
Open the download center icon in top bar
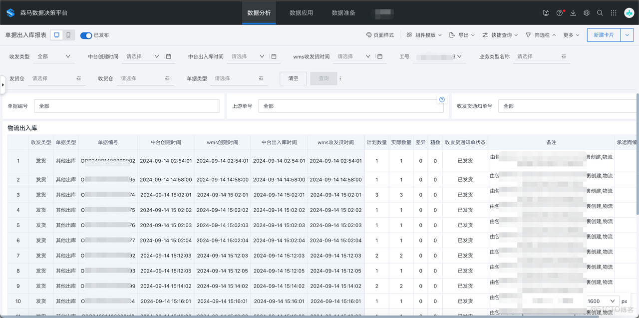pos(572,13)
